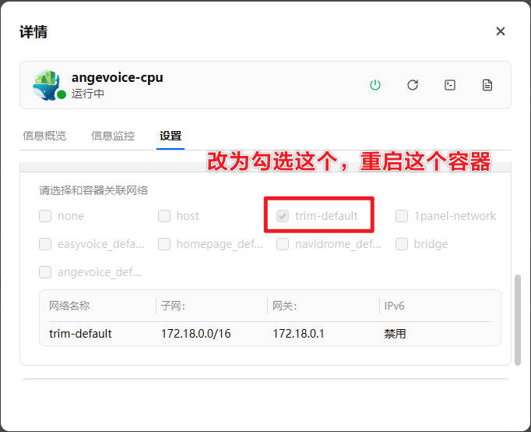Tick the host network checkbox

(164, 216)
